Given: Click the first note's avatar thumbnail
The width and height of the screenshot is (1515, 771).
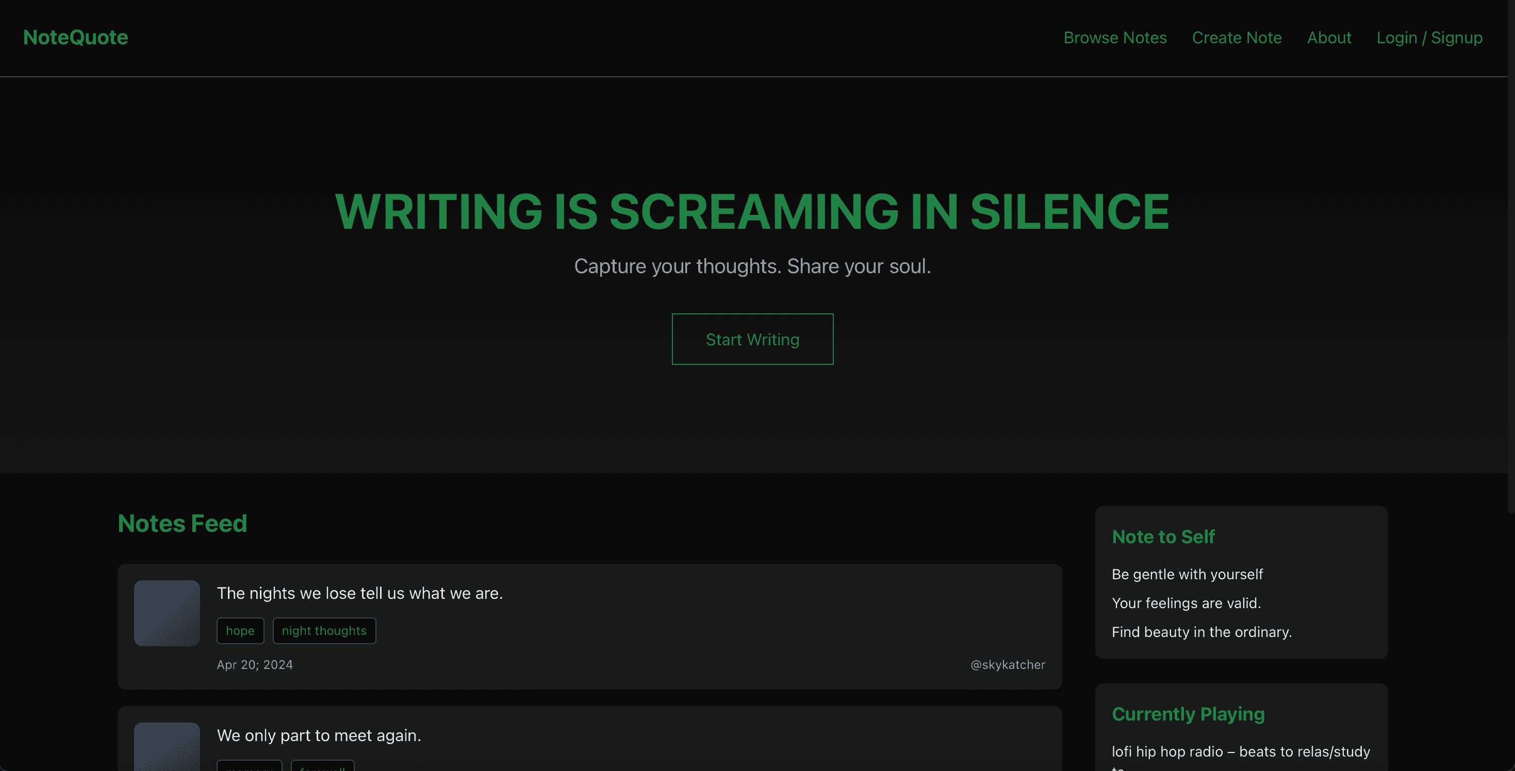Looking at the screenshot, I should click(x=167, y=613).
